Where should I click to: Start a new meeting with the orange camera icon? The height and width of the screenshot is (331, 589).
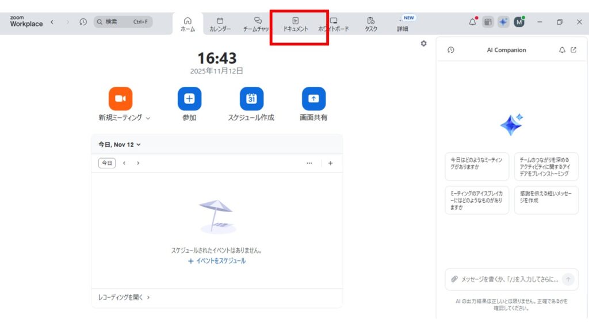(x=120, y=99)
